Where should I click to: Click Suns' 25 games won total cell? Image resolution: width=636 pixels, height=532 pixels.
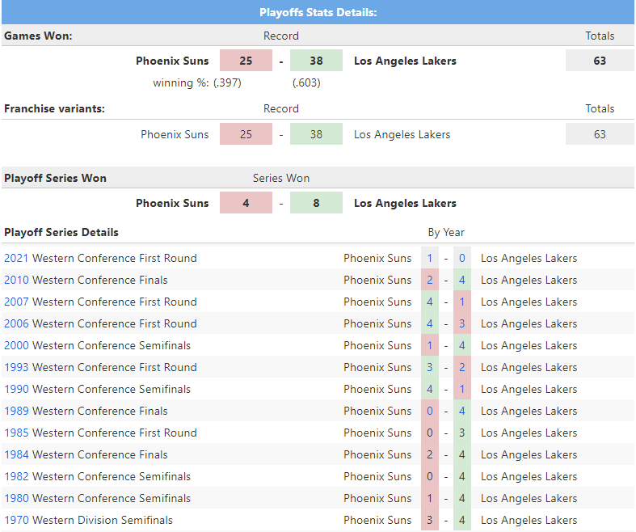[246, 61]
